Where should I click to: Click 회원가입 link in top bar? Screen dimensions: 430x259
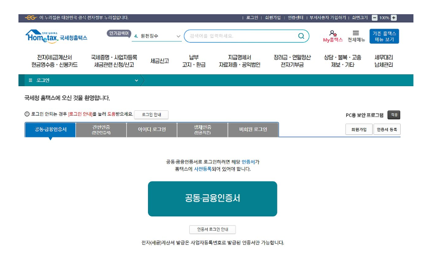click(x=272, y=18)
